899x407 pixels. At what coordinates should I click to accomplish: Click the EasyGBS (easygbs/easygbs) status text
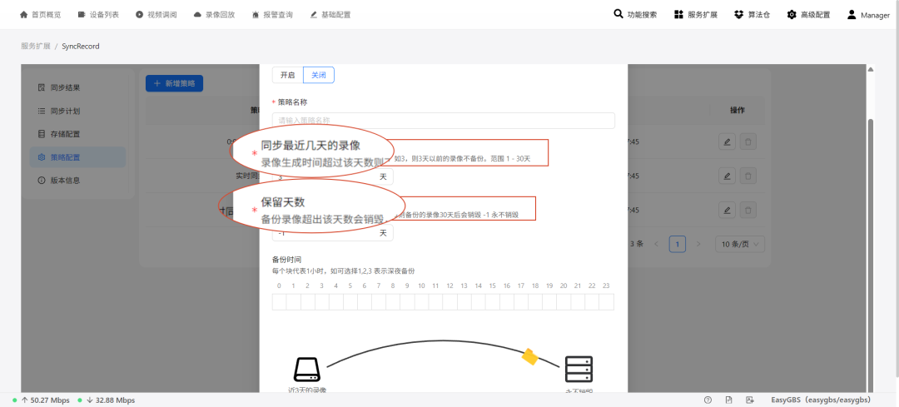821,400
